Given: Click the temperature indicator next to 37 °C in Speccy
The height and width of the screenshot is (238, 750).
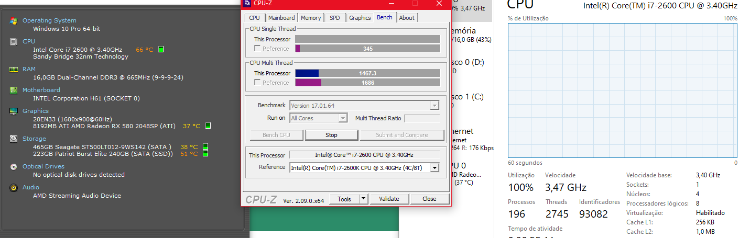Looking at the screenshot, I should (208, 126).
